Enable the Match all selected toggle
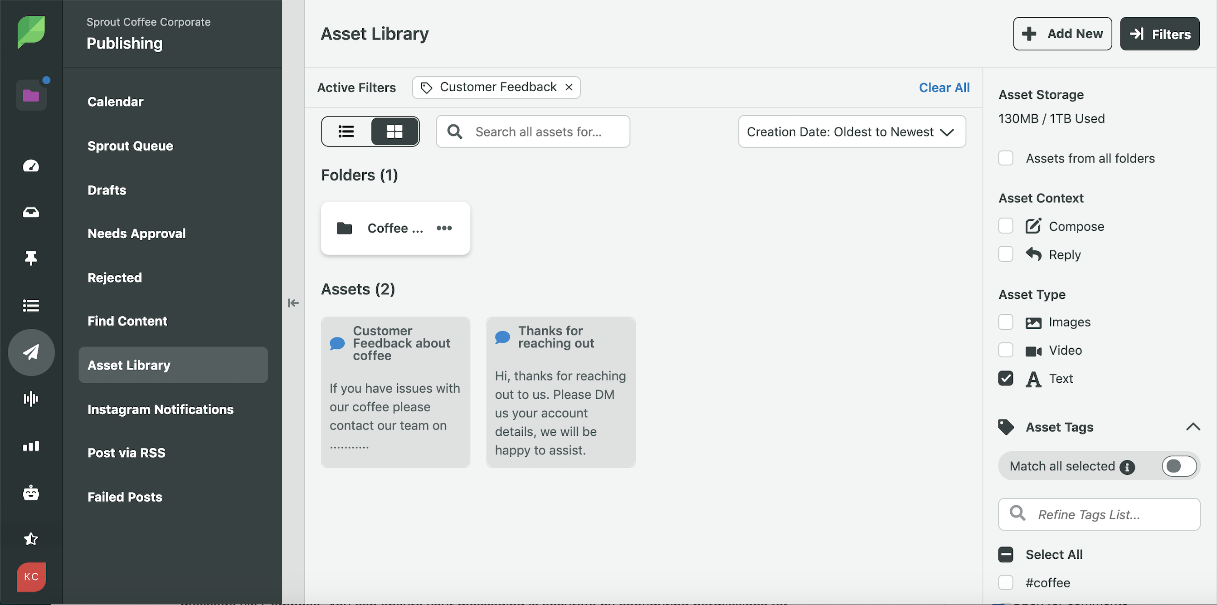The width and height of the screenshot is (1217, 605). click(x=1179, y=467)
